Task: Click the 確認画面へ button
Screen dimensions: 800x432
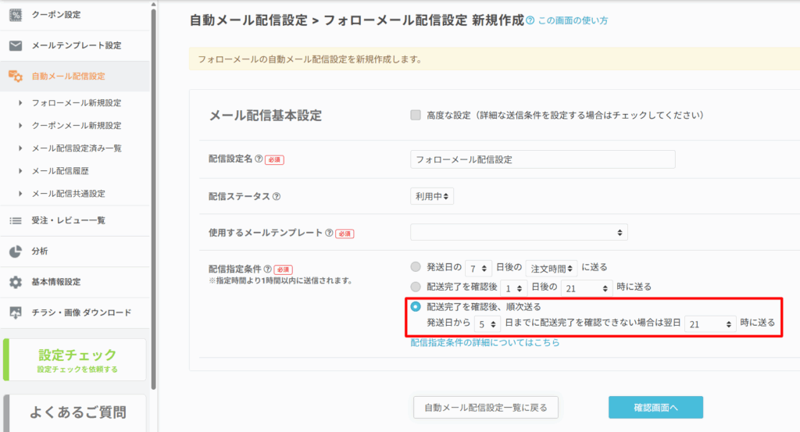Action: click(x=655, y=407)
